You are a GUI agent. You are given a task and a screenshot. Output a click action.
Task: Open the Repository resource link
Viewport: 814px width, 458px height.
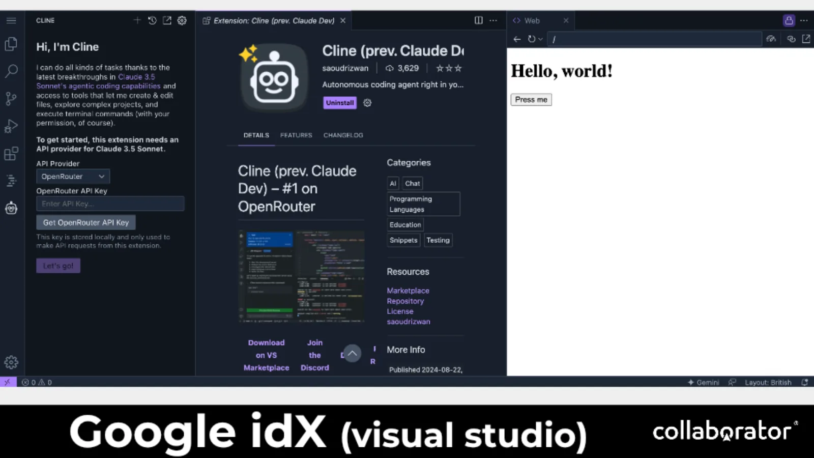(x=405, y=301)
